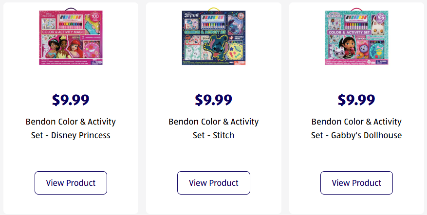Click the $9.99 price on Disney Princess card
This screenshot has width=427, height=215.
click(x=71, y=100)
